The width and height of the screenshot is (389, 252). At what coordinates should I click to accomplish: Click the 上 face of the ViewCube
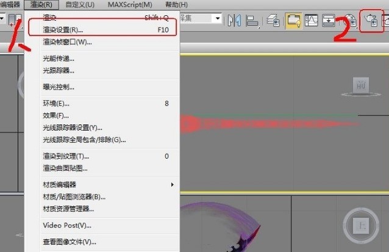(x=360, y=223)
